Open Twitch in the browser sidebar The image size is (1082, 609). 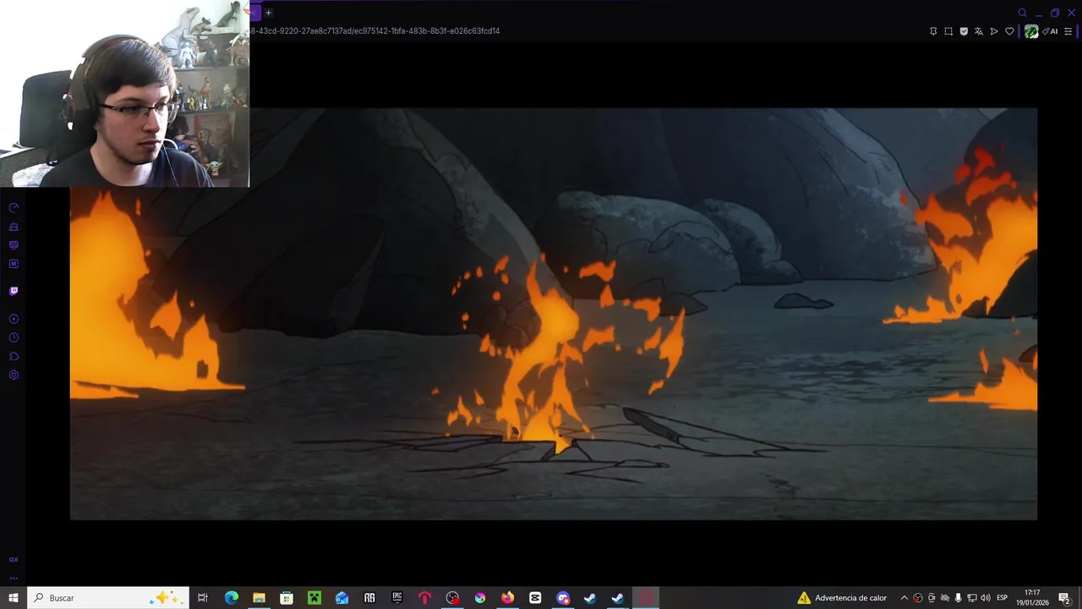[14, 291]
